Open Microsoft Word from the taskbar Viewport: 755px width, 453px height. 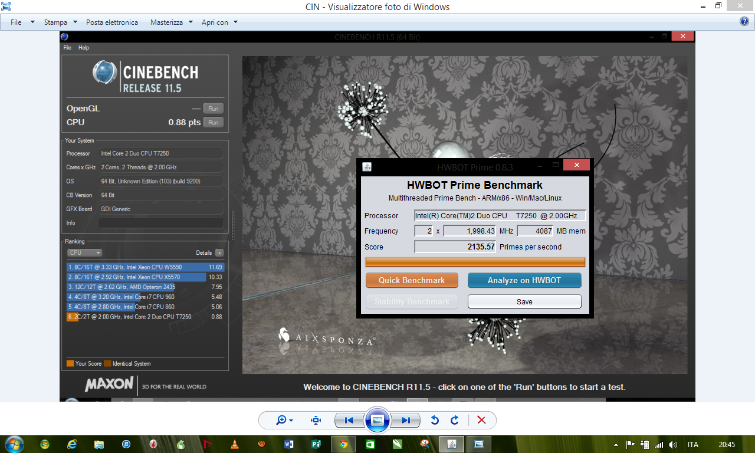click(289, 444)
